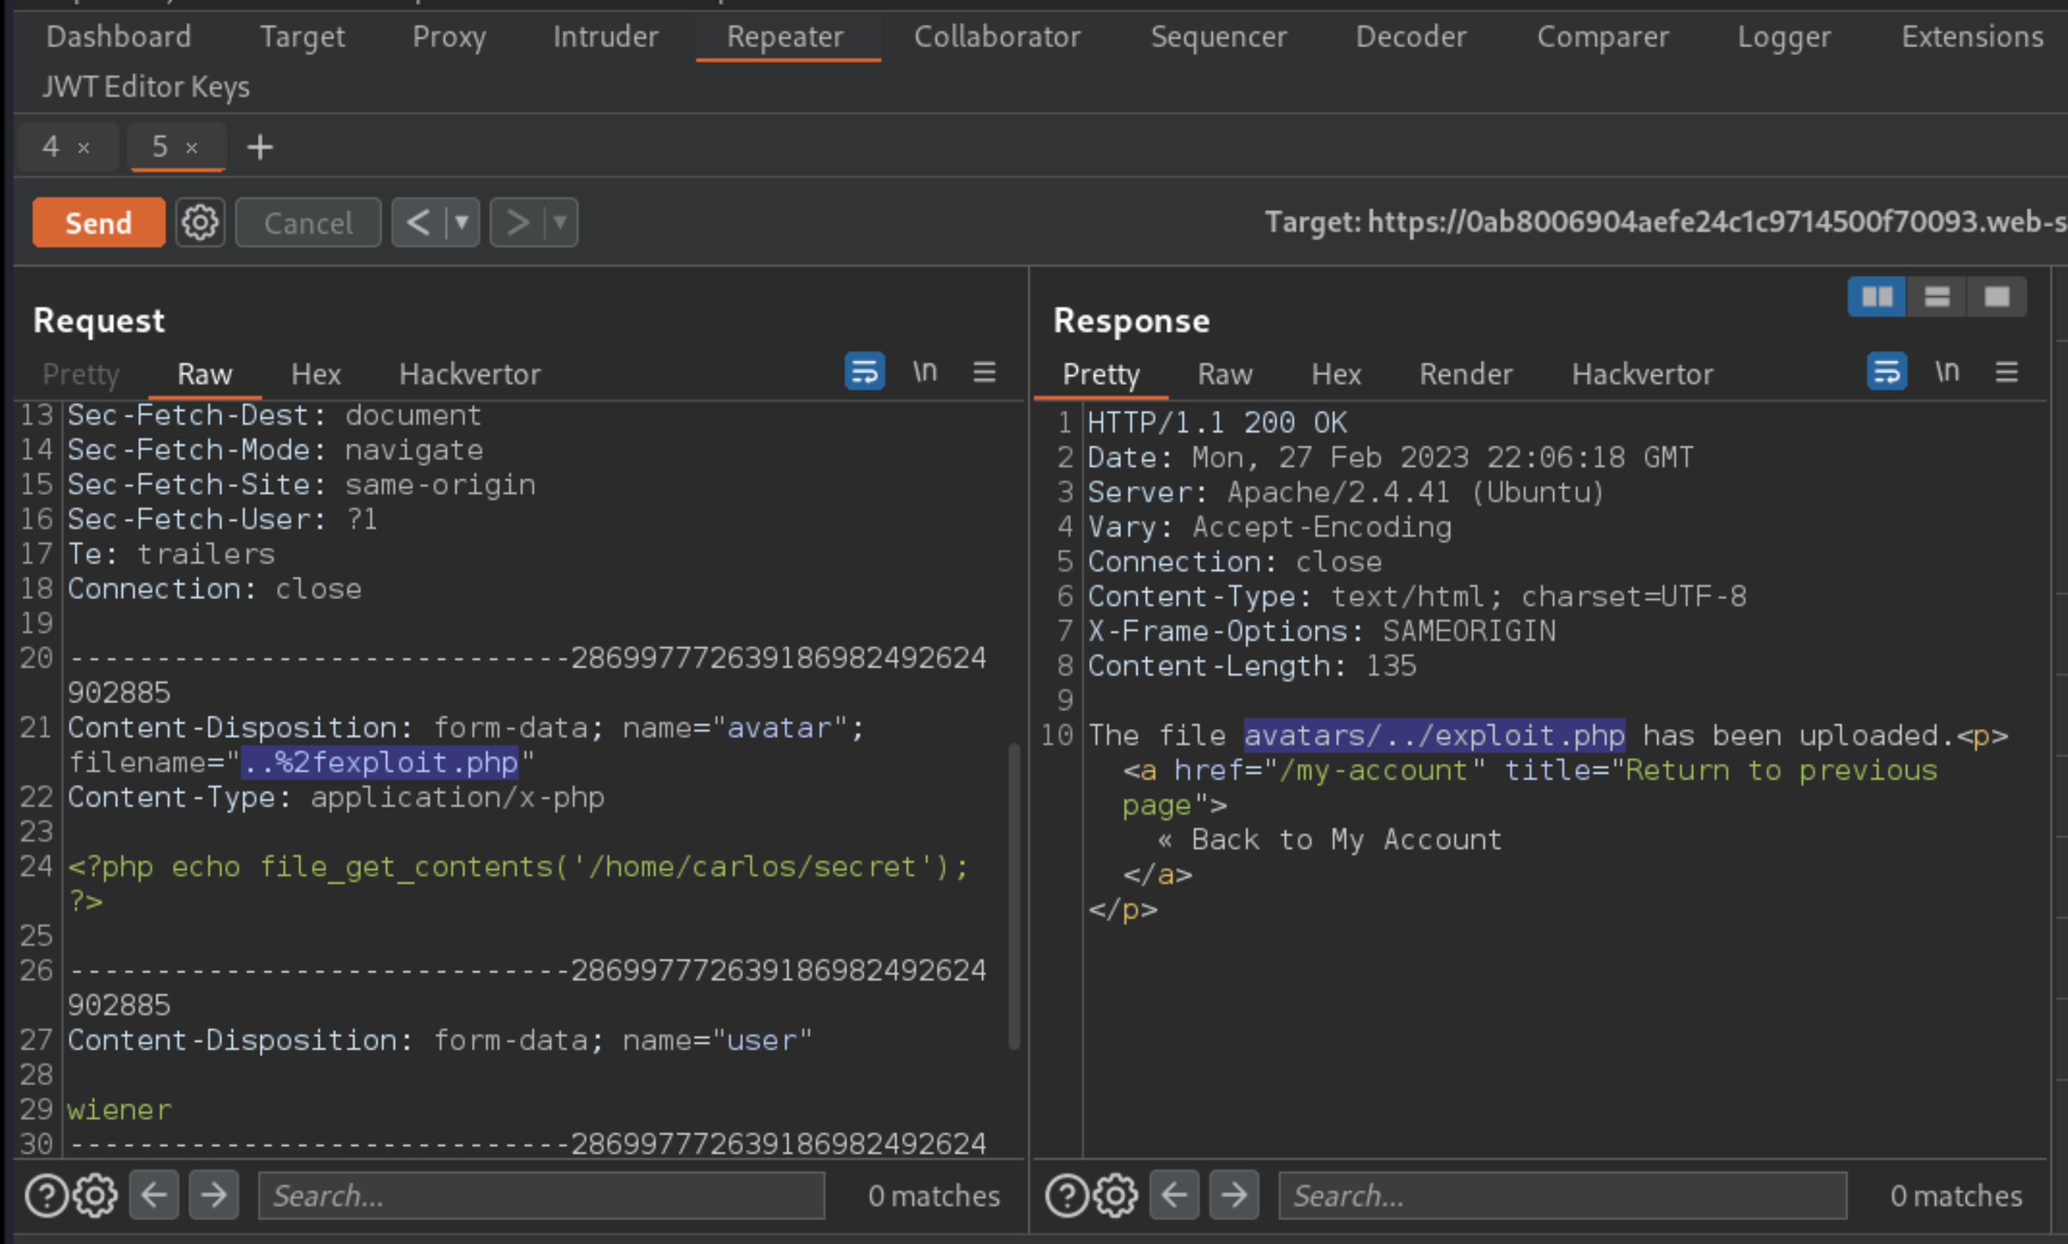
Task: Click the Content-Type: application/x-php line
Action: pos(336,797)
